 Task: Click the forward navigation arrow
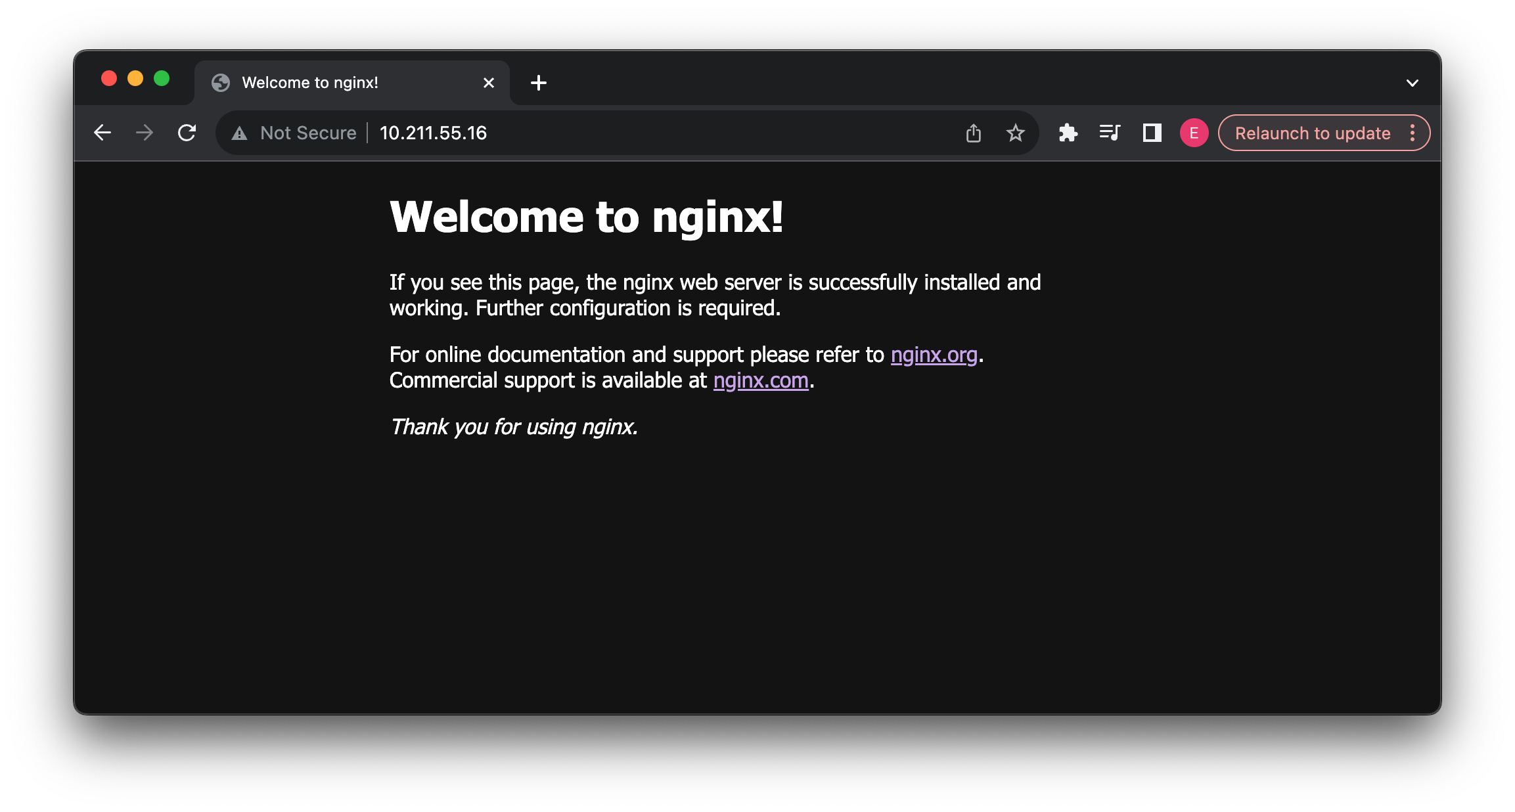(x=145, y=133)
